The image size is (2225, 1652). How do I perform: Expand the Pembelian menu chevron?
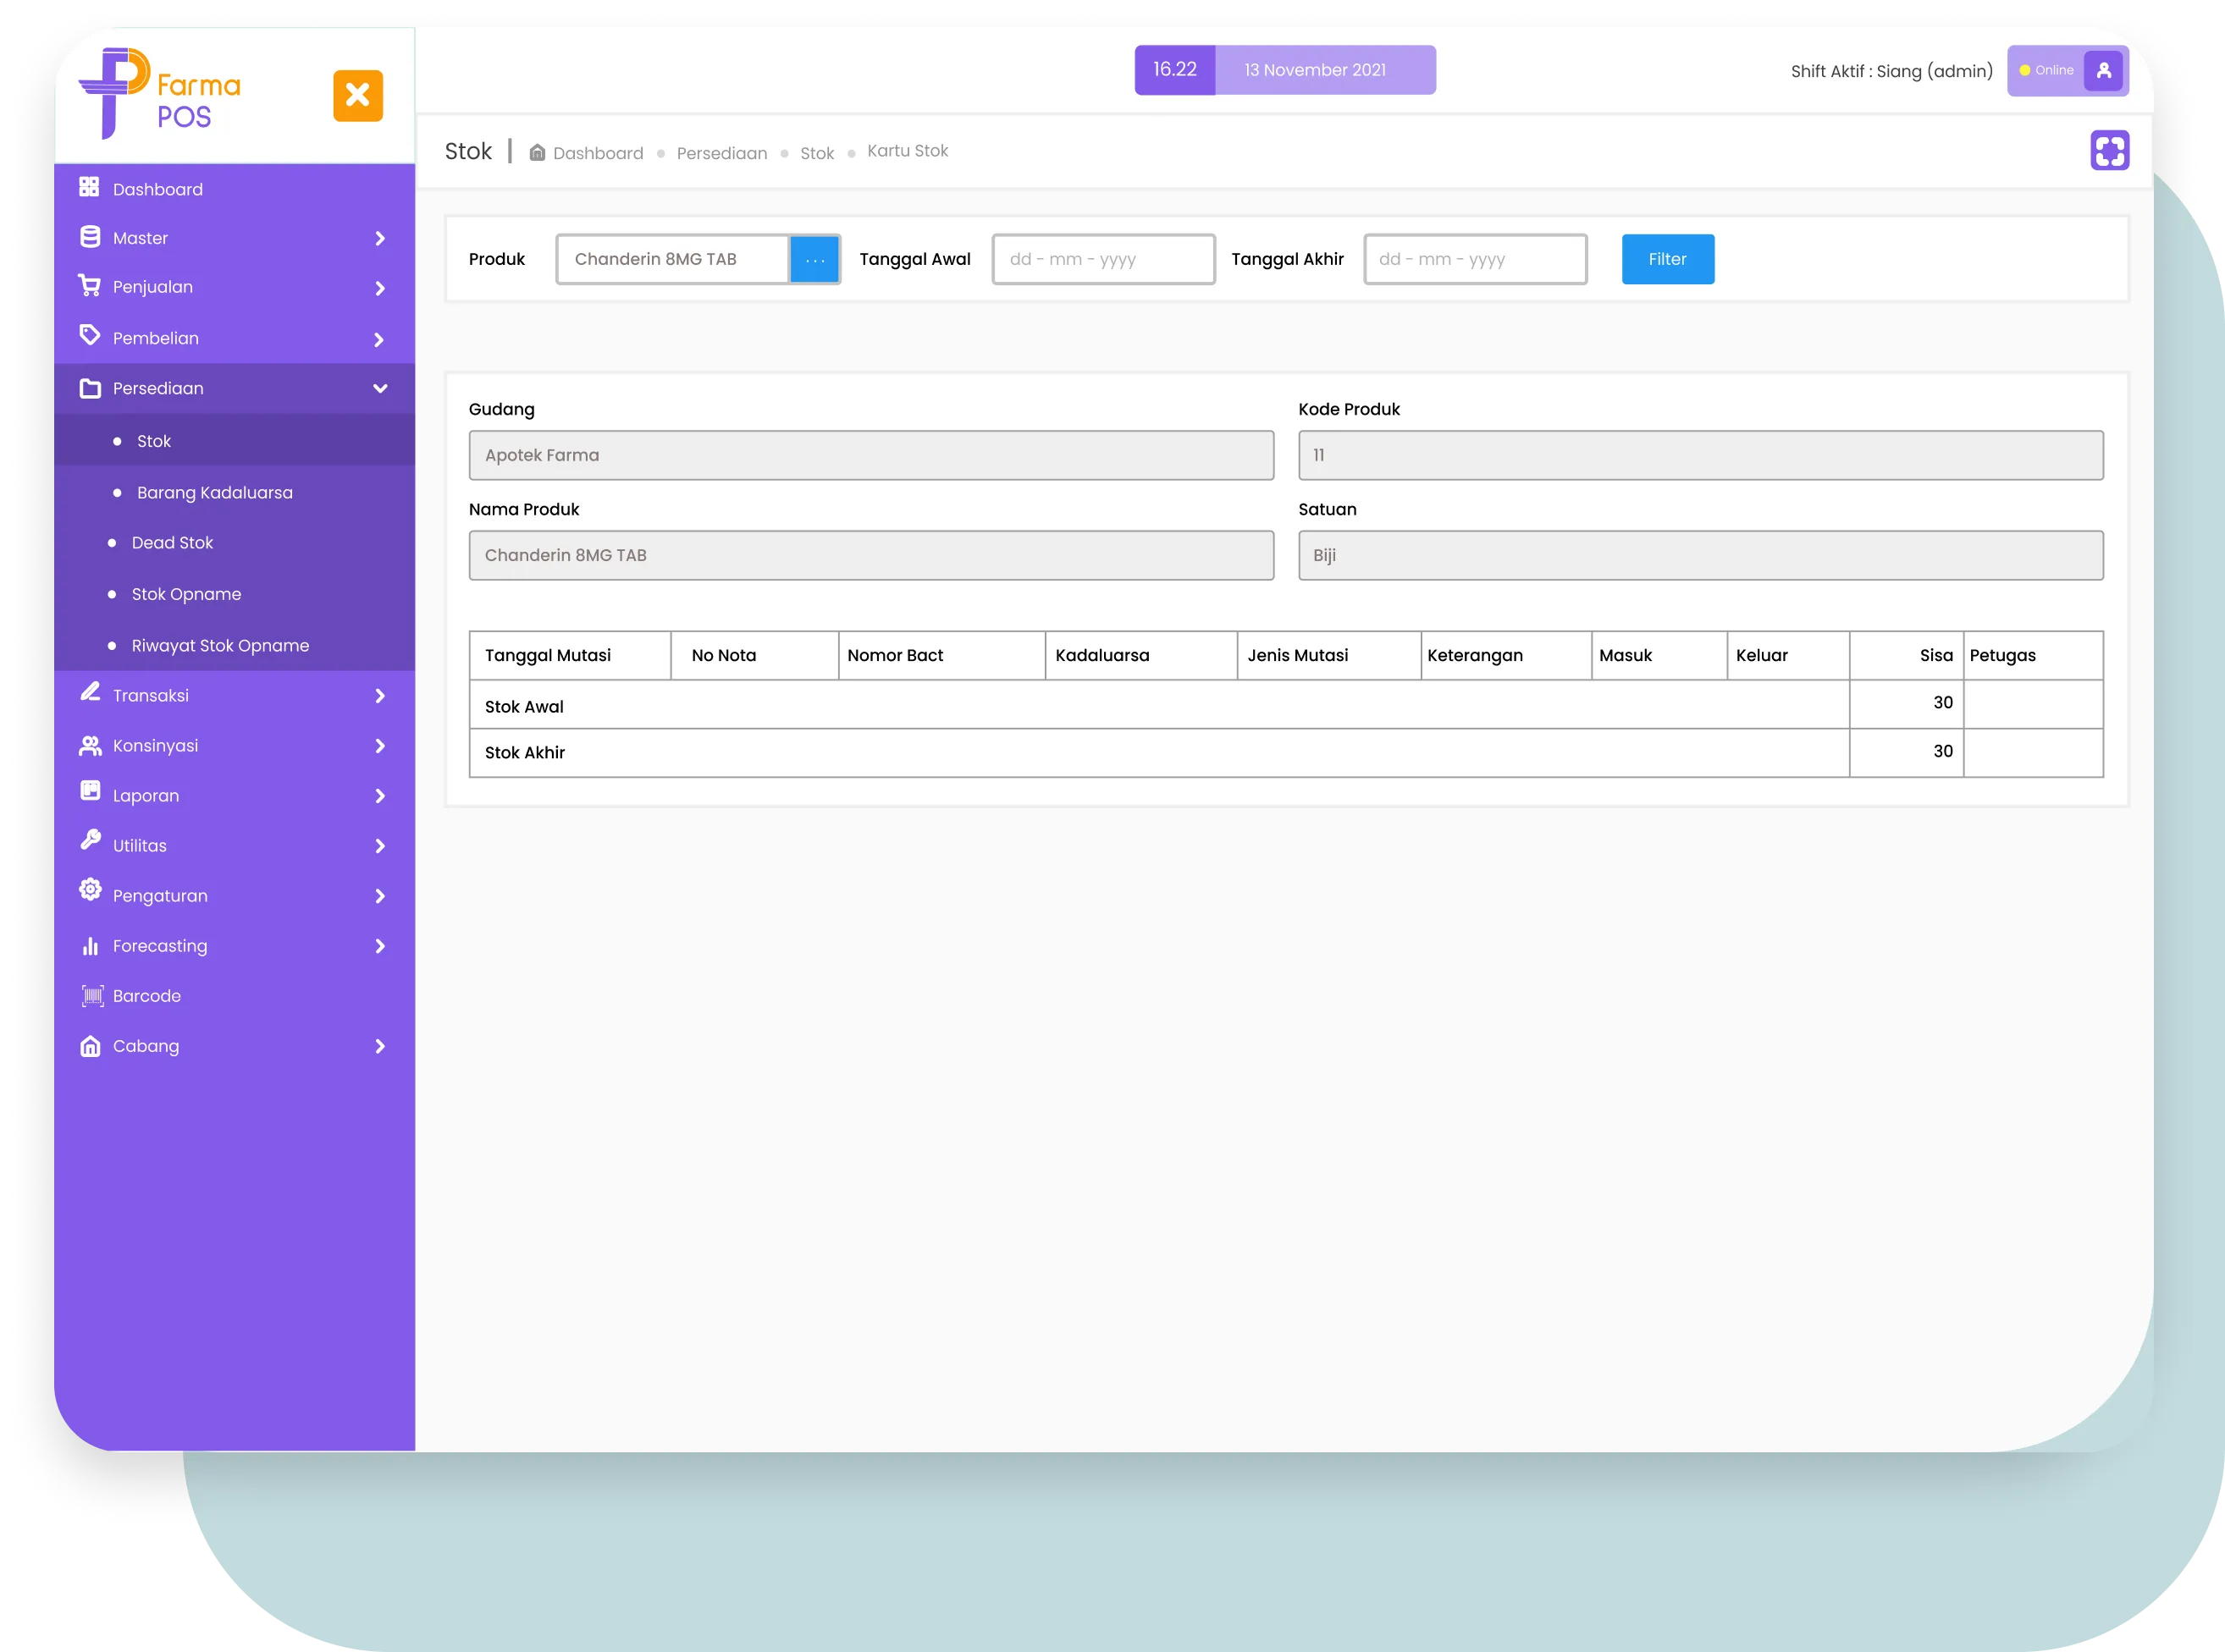pyautogui.click(x=379, y=340)
